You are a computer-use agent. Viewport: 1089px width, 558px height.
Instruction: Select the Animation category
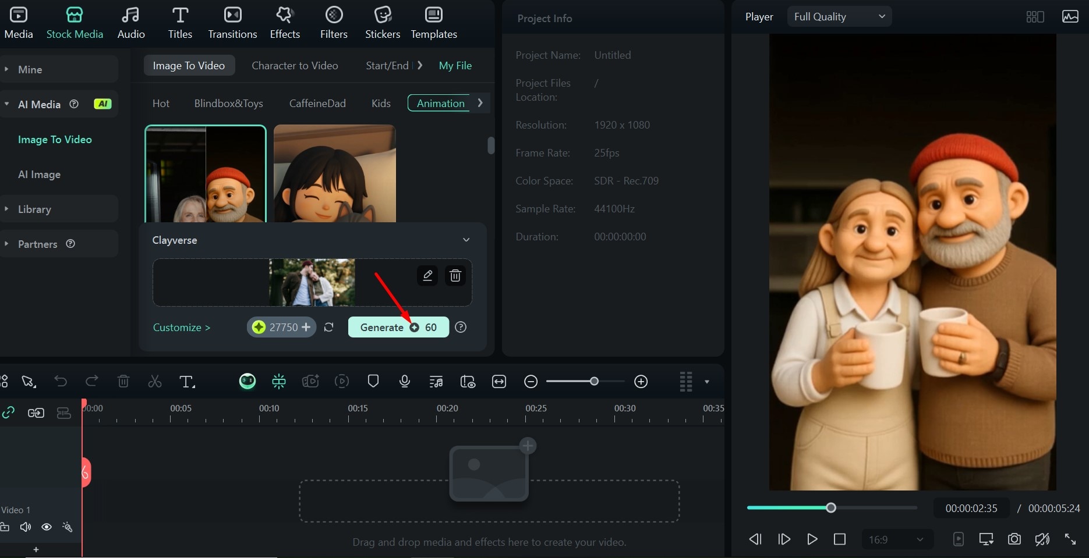tap(439, 103)
